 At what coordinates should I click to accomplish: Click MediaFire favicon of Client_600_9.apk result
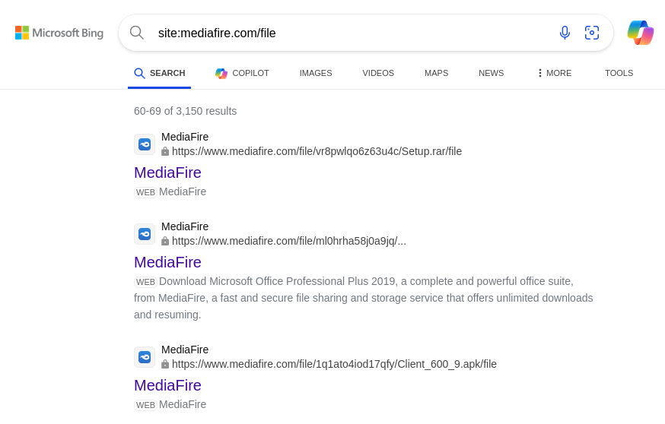pos(145,357)
